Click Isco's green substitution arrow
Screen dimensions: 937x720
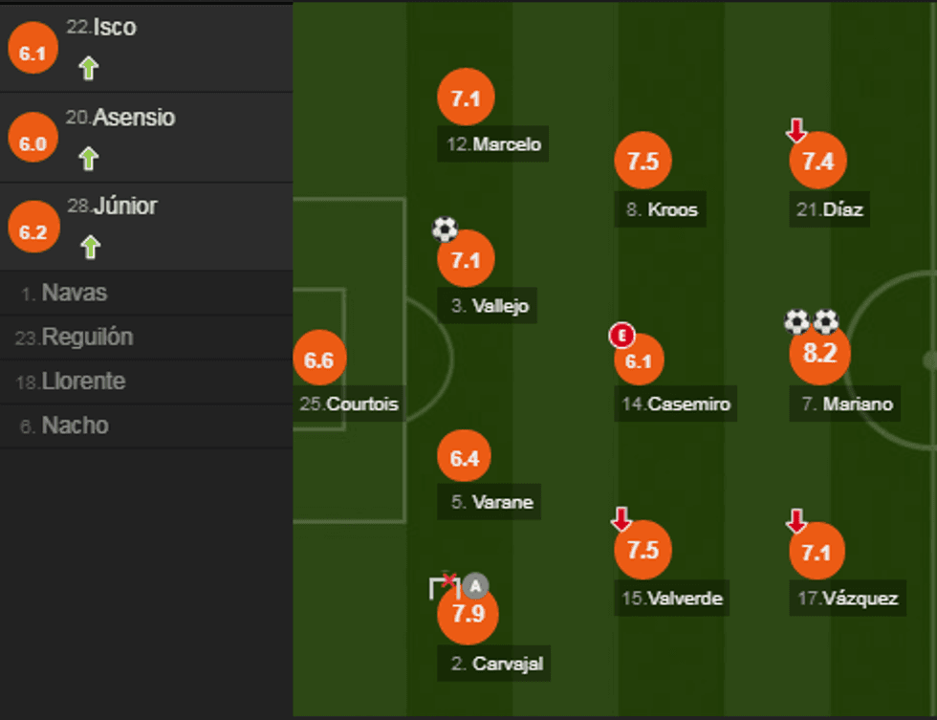(89, 69)
